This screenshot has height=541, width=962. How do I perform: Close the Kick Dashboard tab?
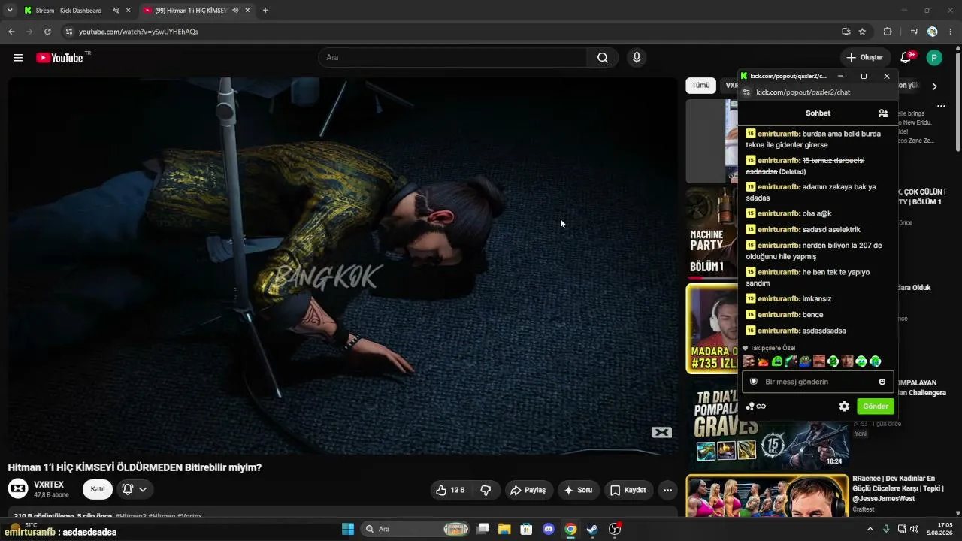(x=128, y=11)
